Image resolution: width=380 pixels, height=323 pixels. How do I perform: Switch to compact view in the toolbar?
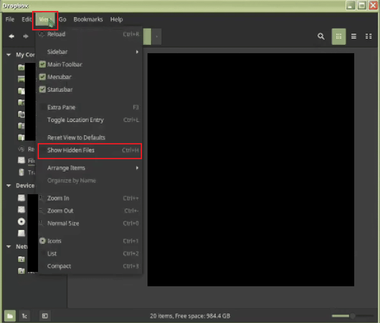point(368,36)
